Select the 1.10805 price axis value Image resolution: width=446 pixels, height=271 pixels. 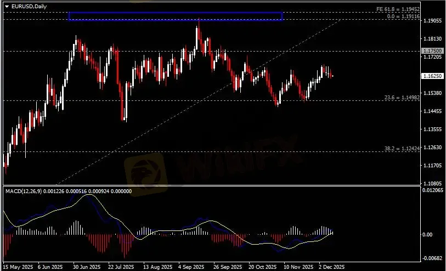point(433,184)
